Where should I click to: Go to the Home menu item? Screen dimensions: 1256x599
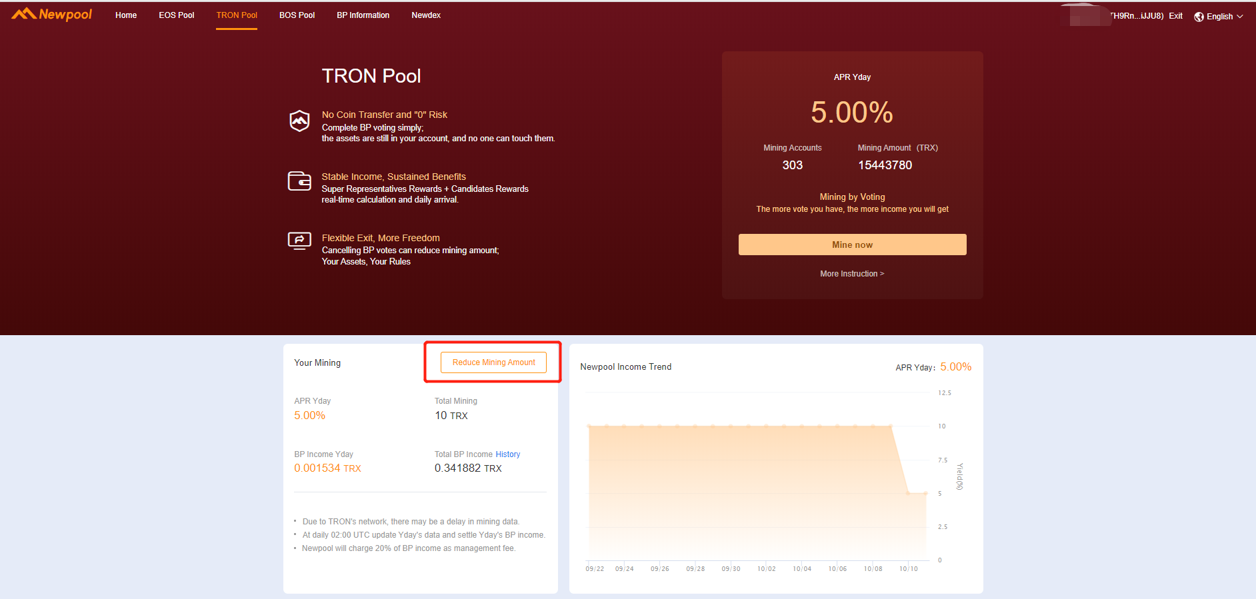[x=126, y=15]
